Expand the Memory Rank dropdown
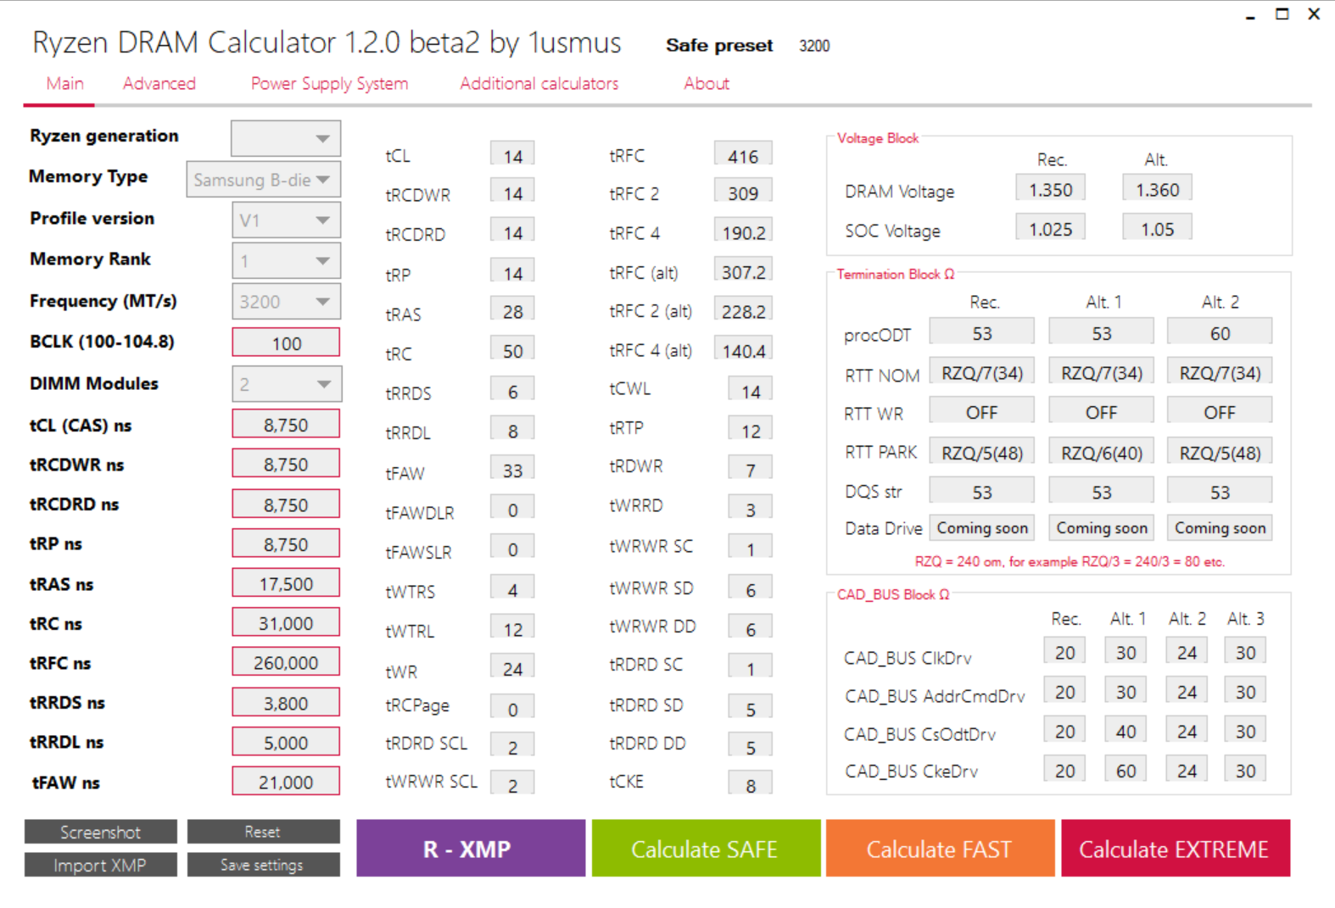1335x908 pixels. 286,261
